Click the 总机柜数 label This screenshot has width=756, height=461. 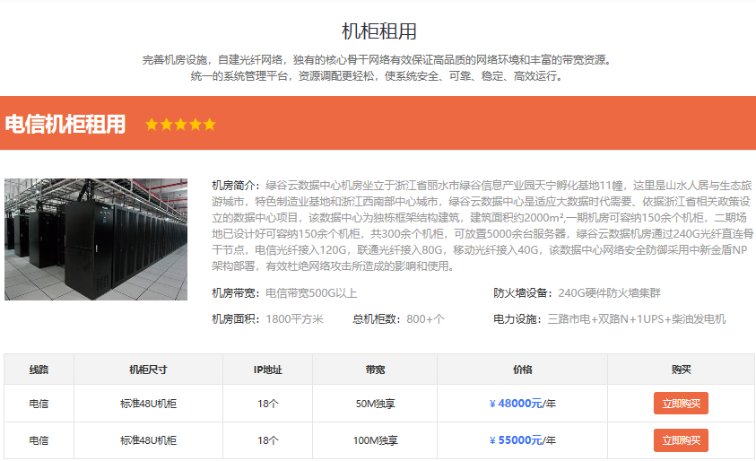pos(377,318)
